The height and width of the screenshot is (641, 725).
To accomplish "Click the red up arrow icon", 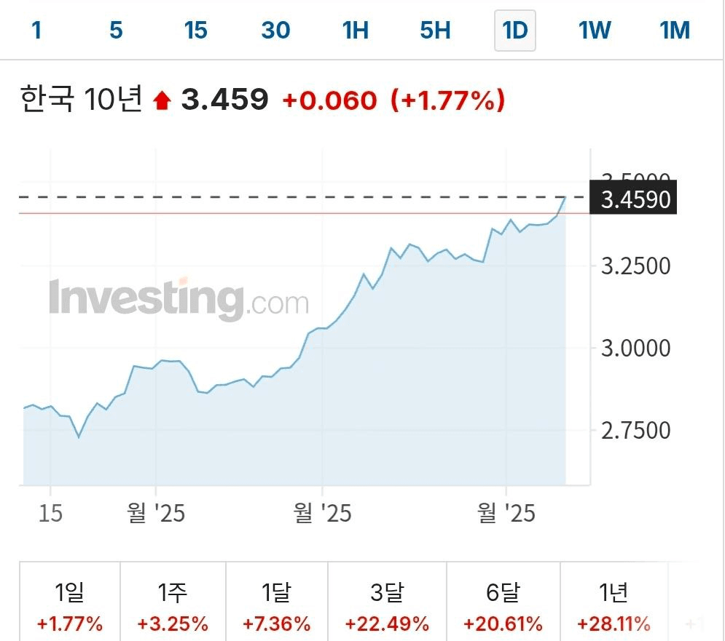I will (x=162, y=101).
